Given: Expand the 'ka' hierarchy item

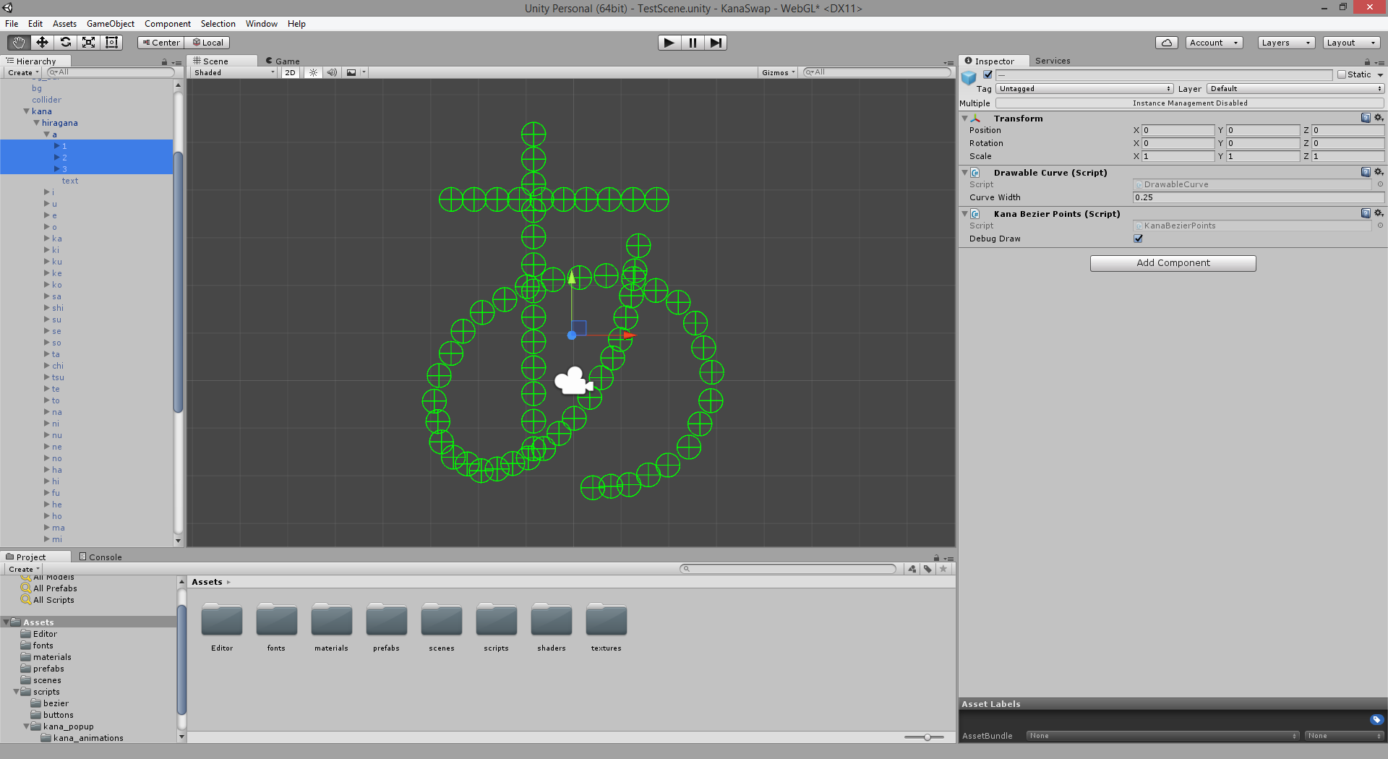Looking at the screenshot, I should coord(47,239).
